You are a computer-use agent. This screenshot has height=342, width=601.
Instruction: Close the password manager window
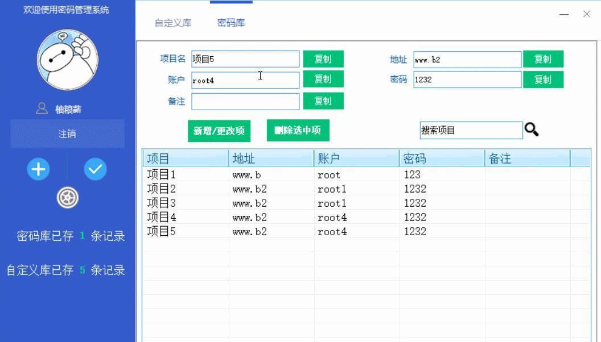pos(586,14)
